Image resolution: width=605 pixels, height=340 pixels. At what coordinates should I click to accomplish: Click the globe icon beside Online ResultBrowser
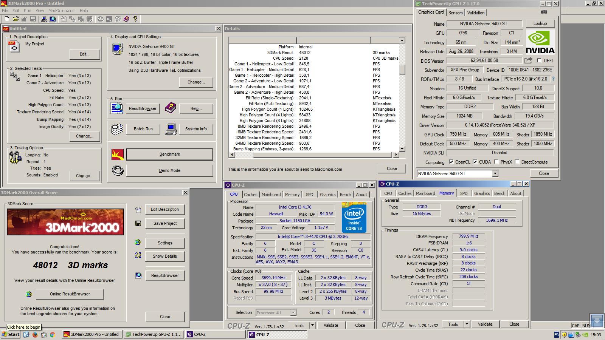(x=29, y=294)
